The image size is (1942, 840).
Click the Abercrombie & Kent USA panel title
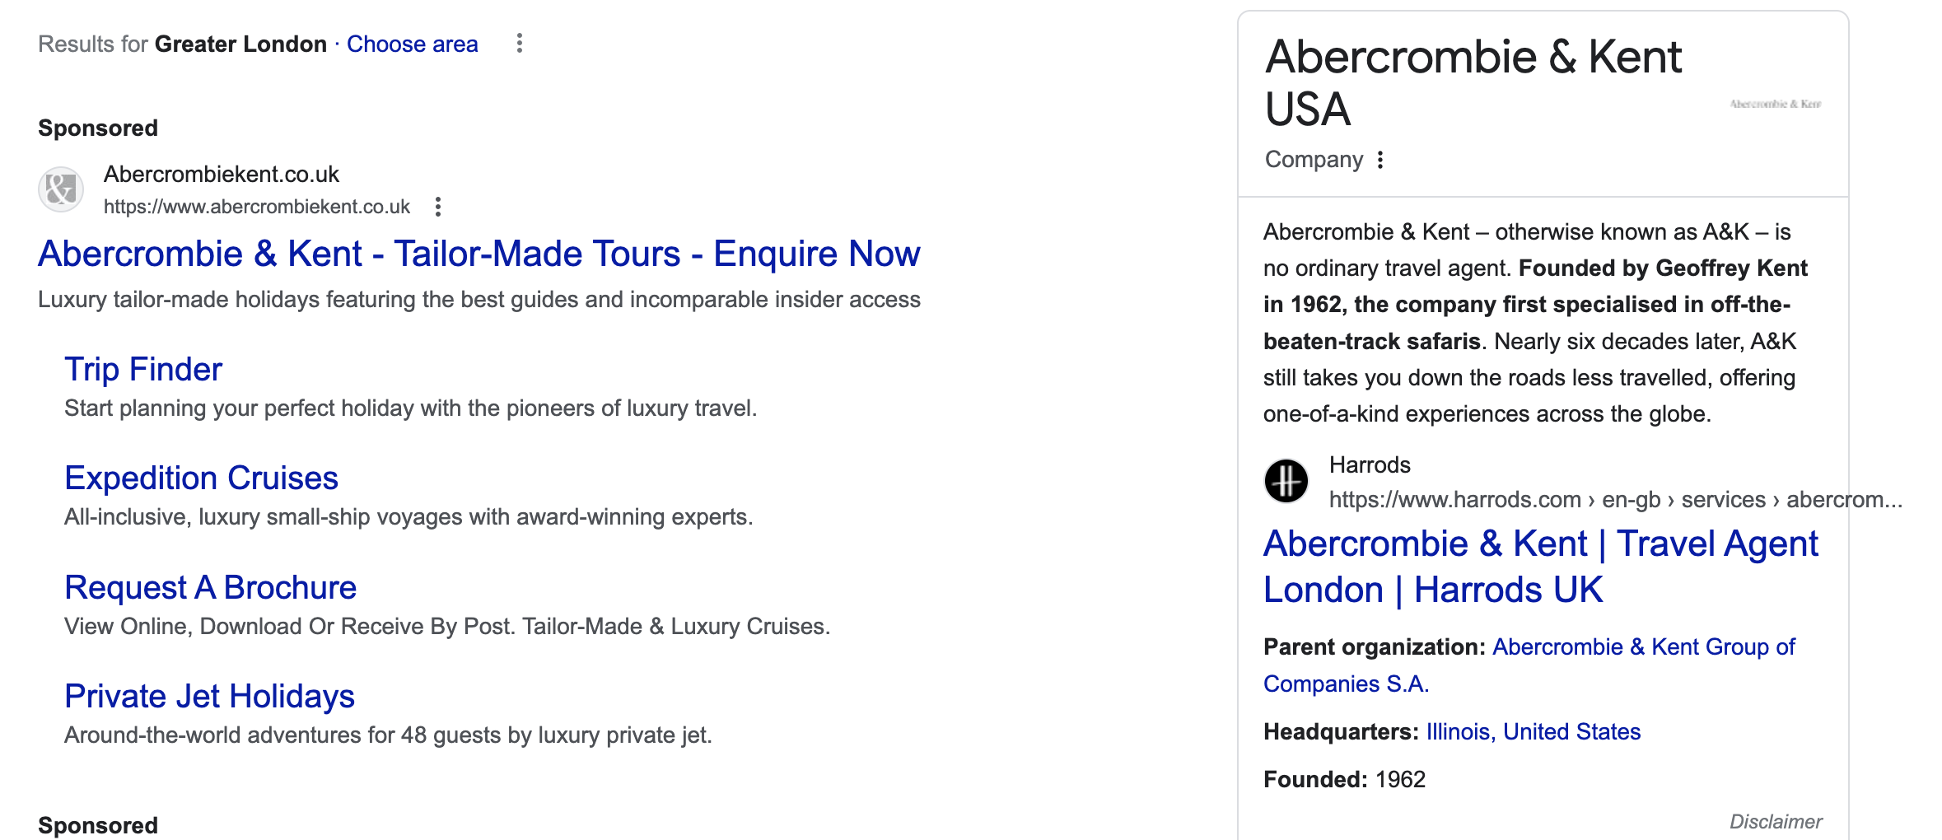point(1473,82)
